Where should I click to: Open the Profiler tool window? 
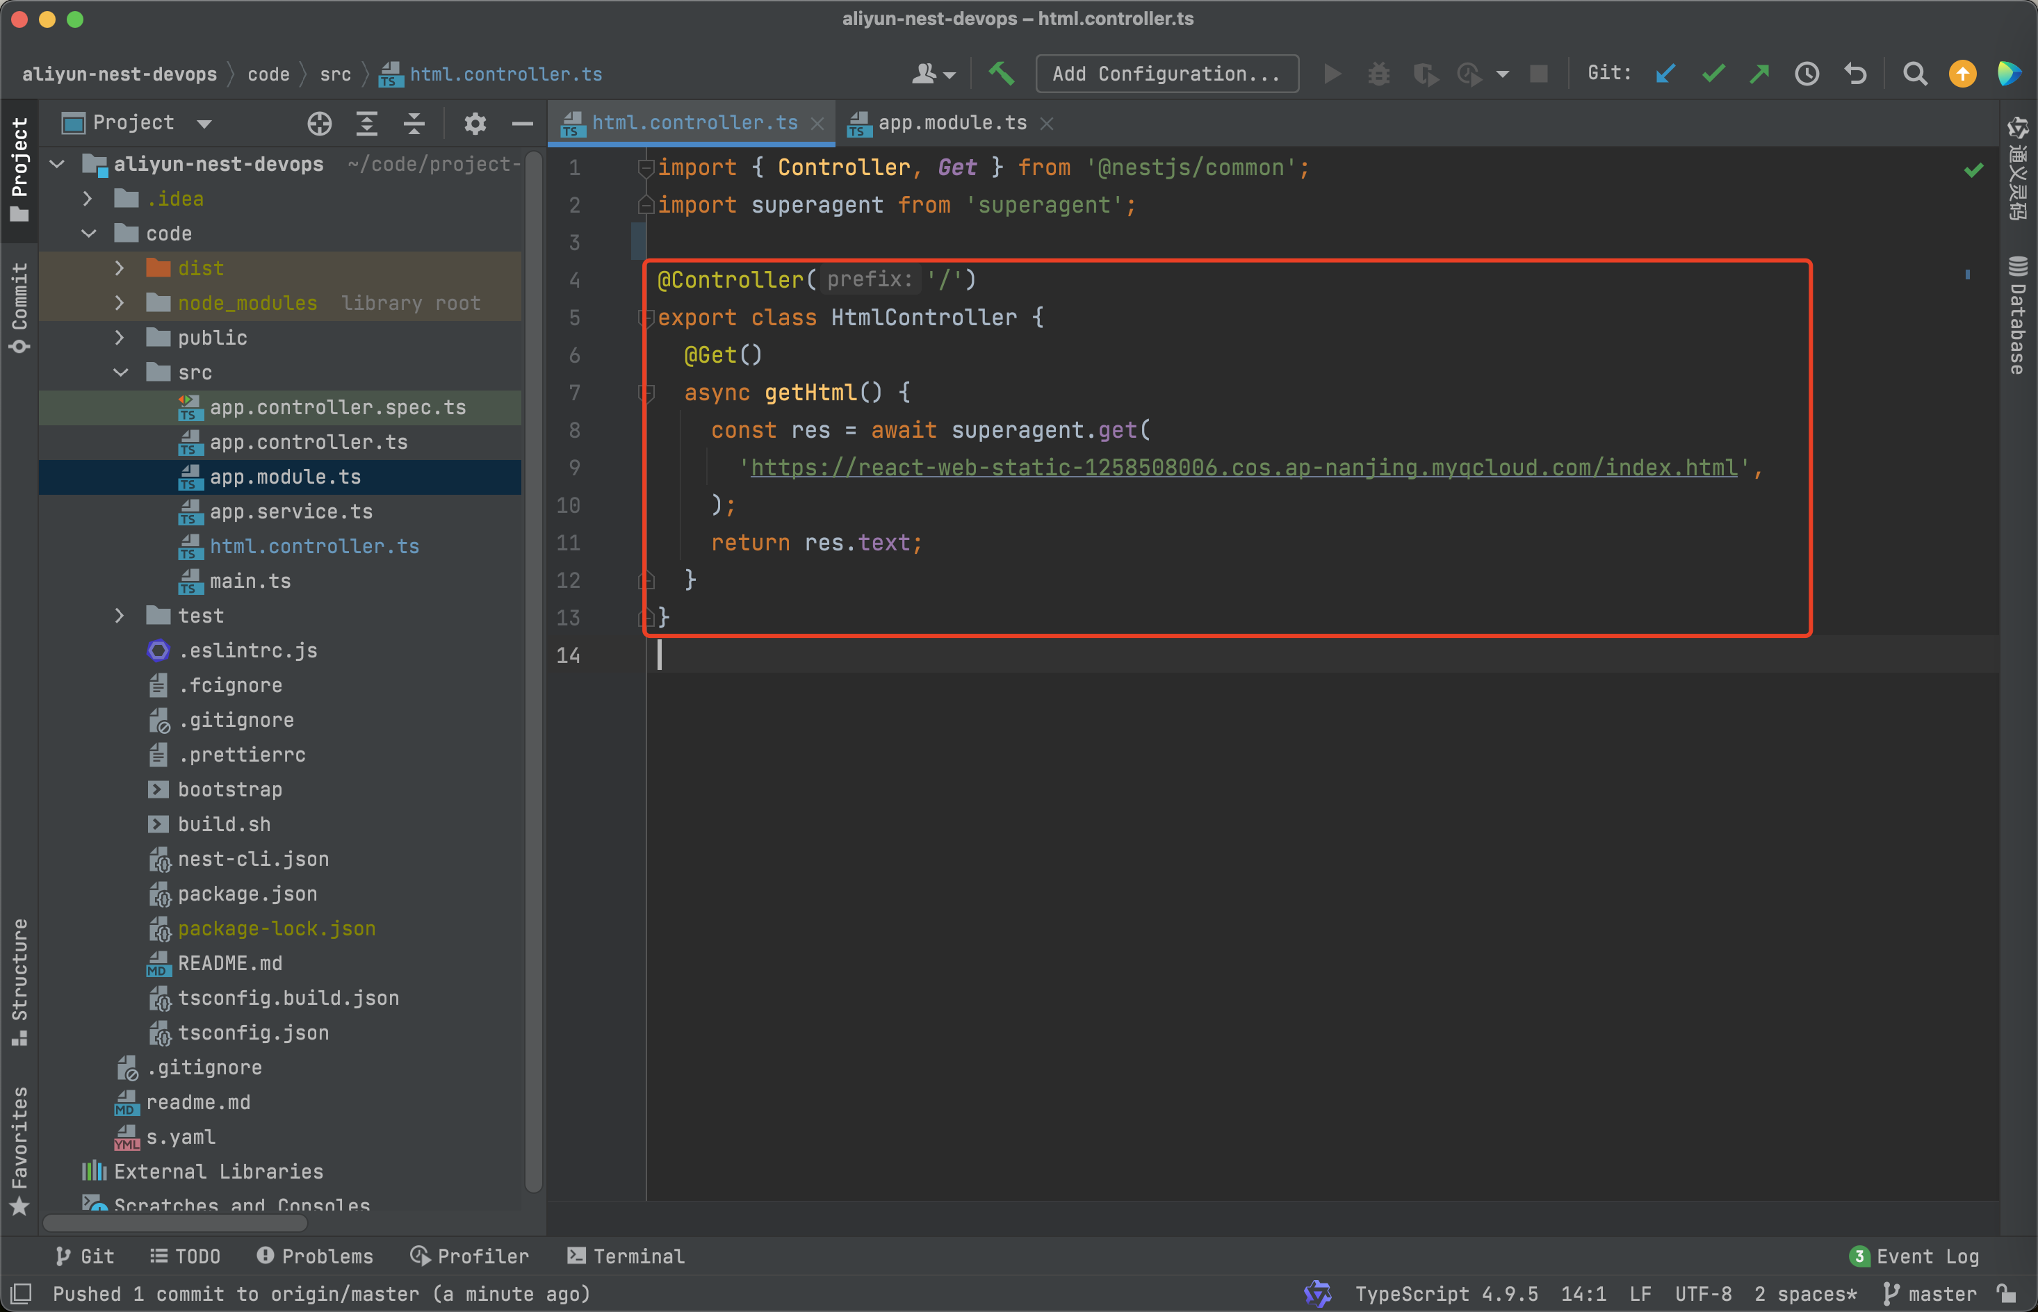(x=469, y=1256)
